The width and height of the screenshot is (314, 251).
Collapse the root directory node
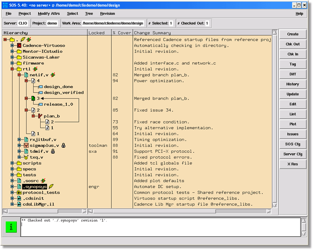coord(5,40)
